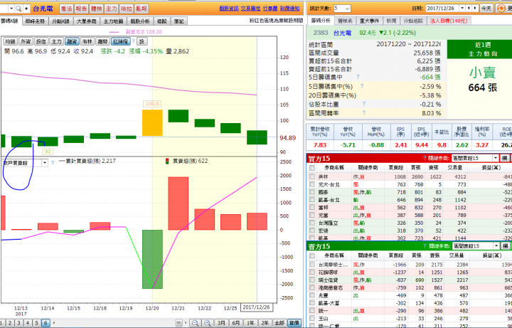Set chart range to 3月
Image resolution: width=512 pixels, height=328 pixels.
point(222,323)
